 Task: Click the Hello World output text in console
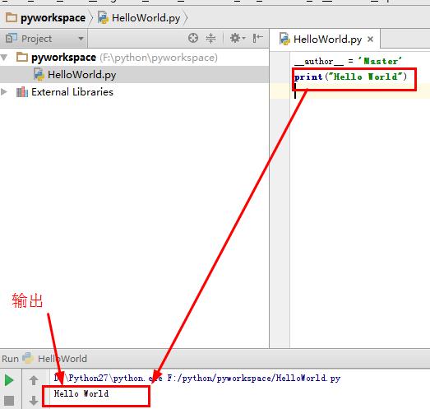point(81,393)
